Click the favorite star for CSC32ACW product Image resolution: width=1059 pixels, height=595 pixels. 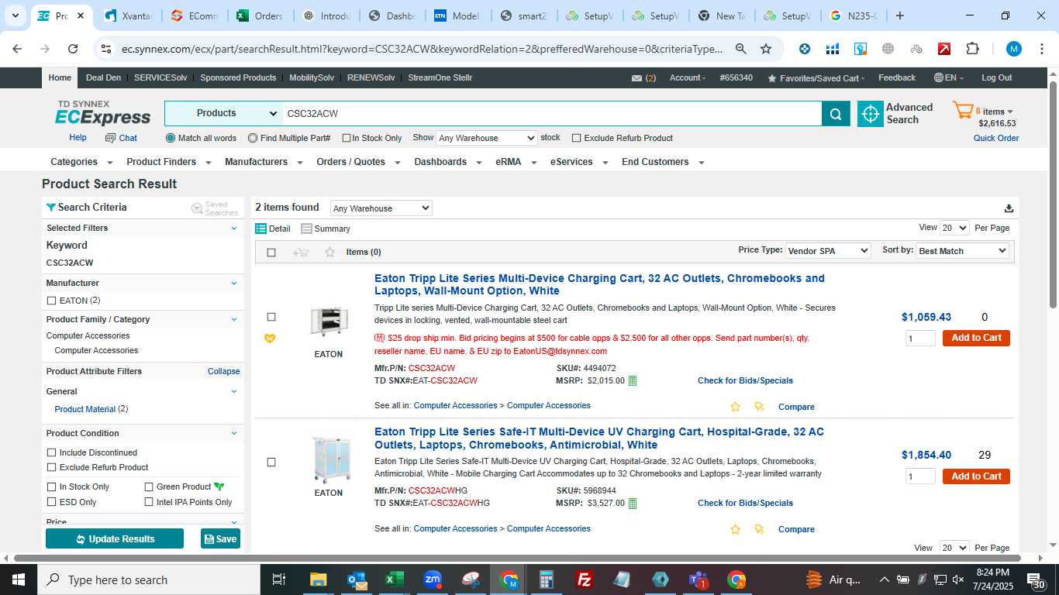click(x=735, y=407)
